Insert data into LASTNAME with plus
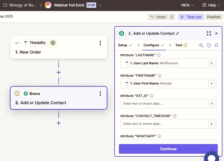The width and height of the screenshot is (224, 161). 212,63
